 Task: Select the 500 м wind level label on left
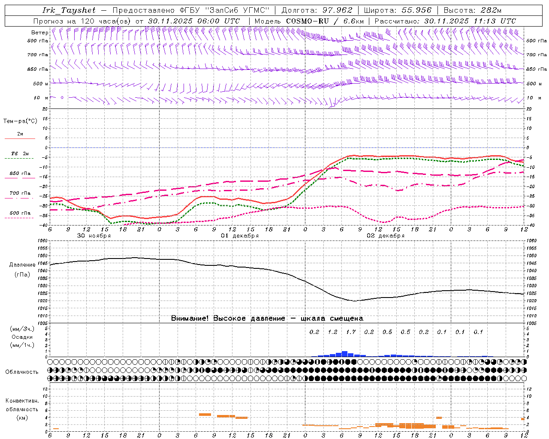pyautogui.click(x=41, y=84)
